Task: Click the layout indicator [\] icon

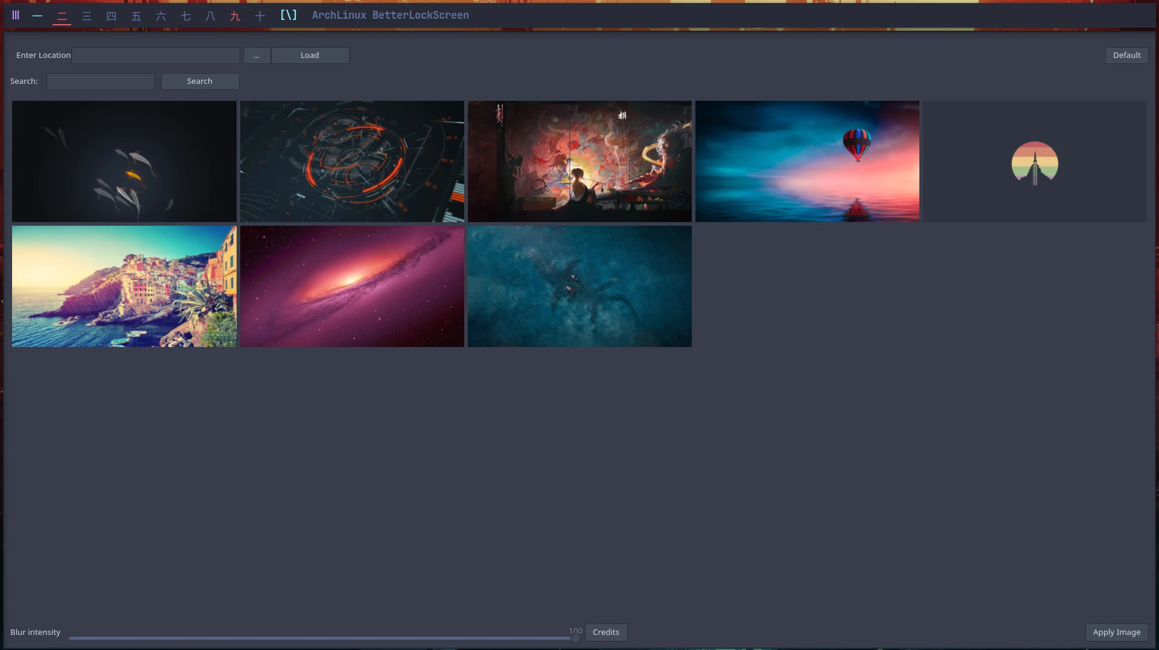Action: (289, 15)
